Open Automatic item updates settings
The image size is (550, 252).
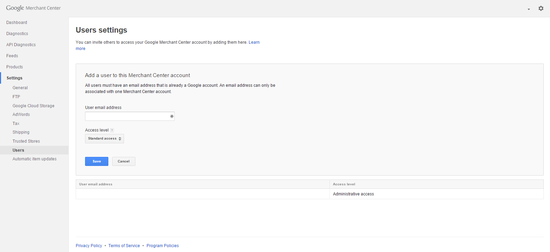(x=34, y=159)
